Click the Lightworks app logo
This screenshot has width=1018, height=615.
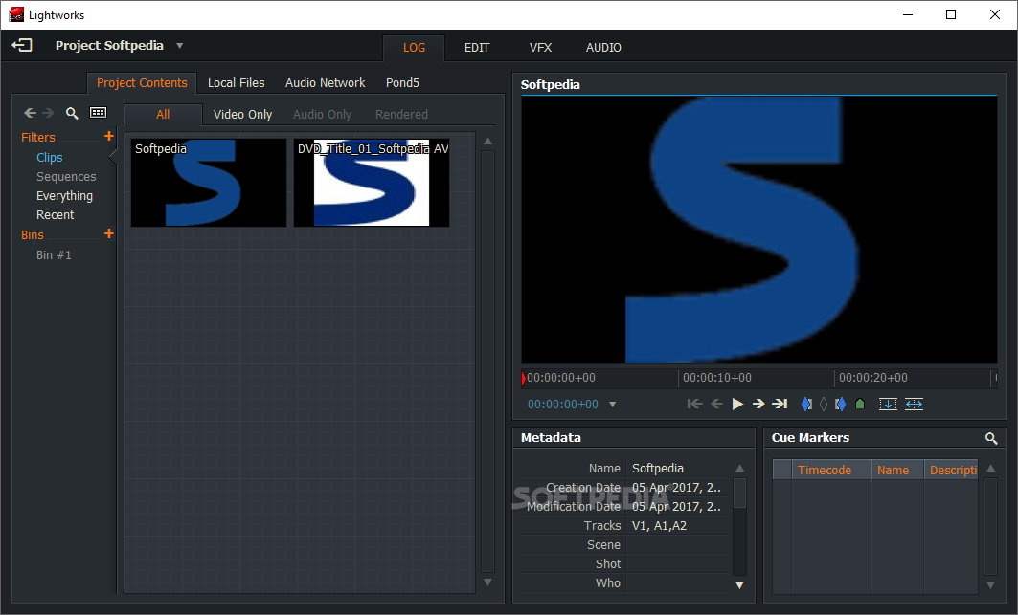pyautogui.click(x=16, y=14)
